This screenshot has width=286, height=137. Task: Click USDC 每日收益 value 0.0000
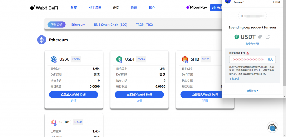coord(95,86)
